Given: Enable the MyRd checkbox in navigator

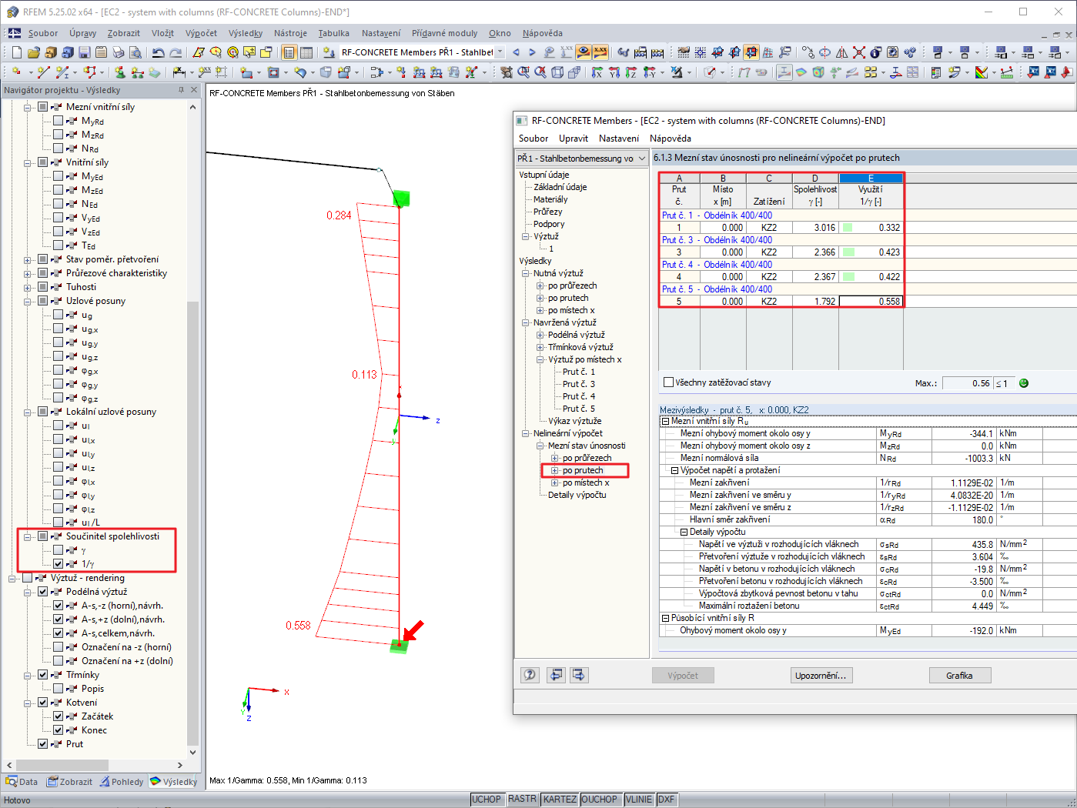Looking at the screenshot, I should (59, 121).
